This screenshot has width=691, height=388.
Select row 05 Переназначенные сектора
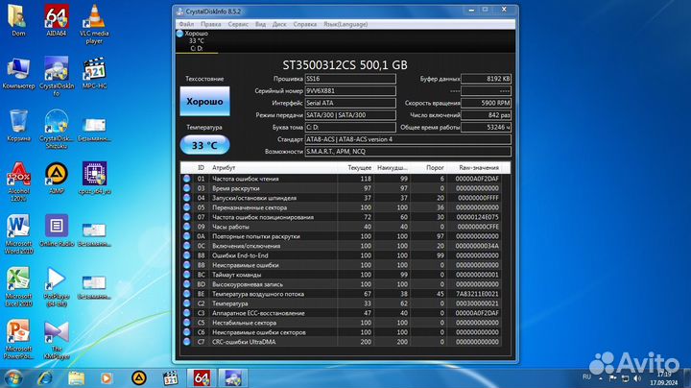point(342,207)
